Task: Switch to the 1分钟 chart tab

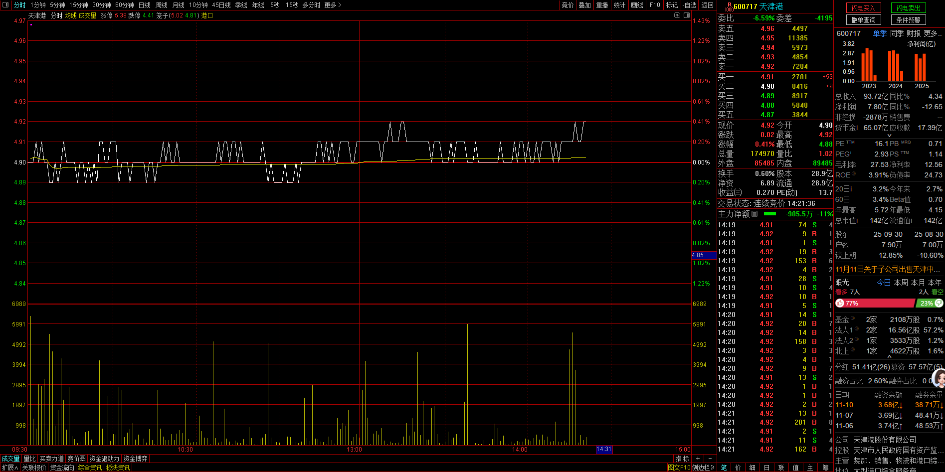Action: coord(38,5)
